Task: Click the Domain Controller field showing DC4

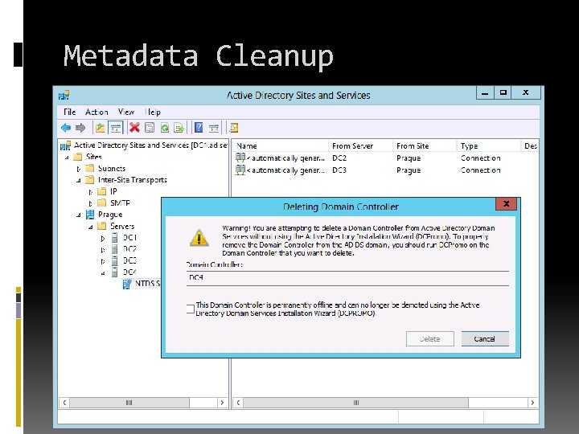Action: click(x=347, y=277)
